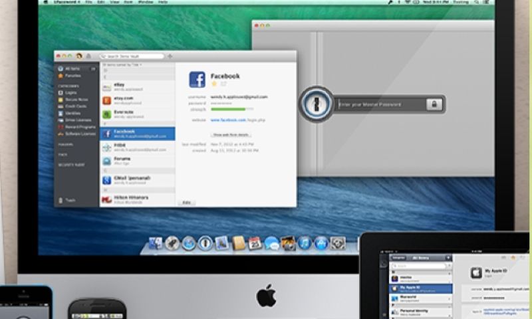
Task: Select the Credit Cards category
Action: click(72, 106)
